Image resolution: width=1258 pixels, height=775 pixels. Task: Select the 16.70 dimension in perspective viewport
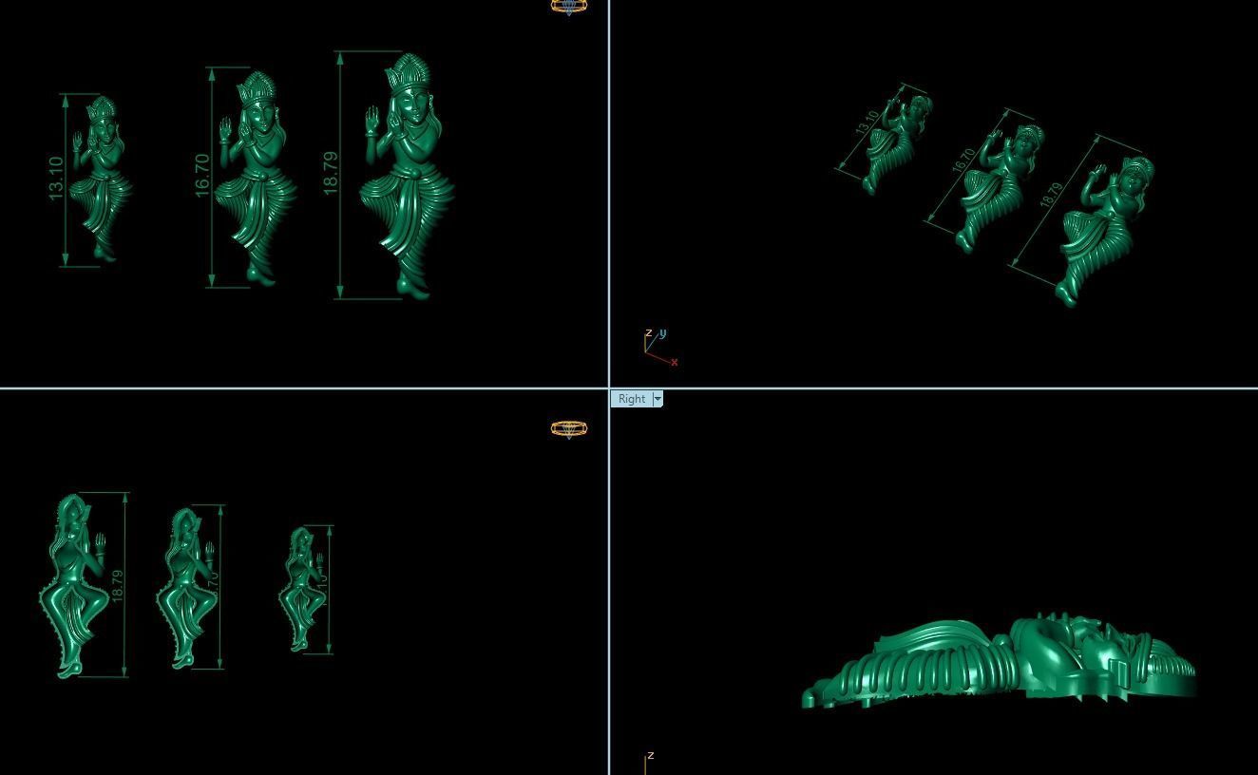(x=962, y=160)
